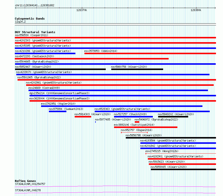Click the 126380k ruler tick label
223x196 pixels.
(196, 10)
